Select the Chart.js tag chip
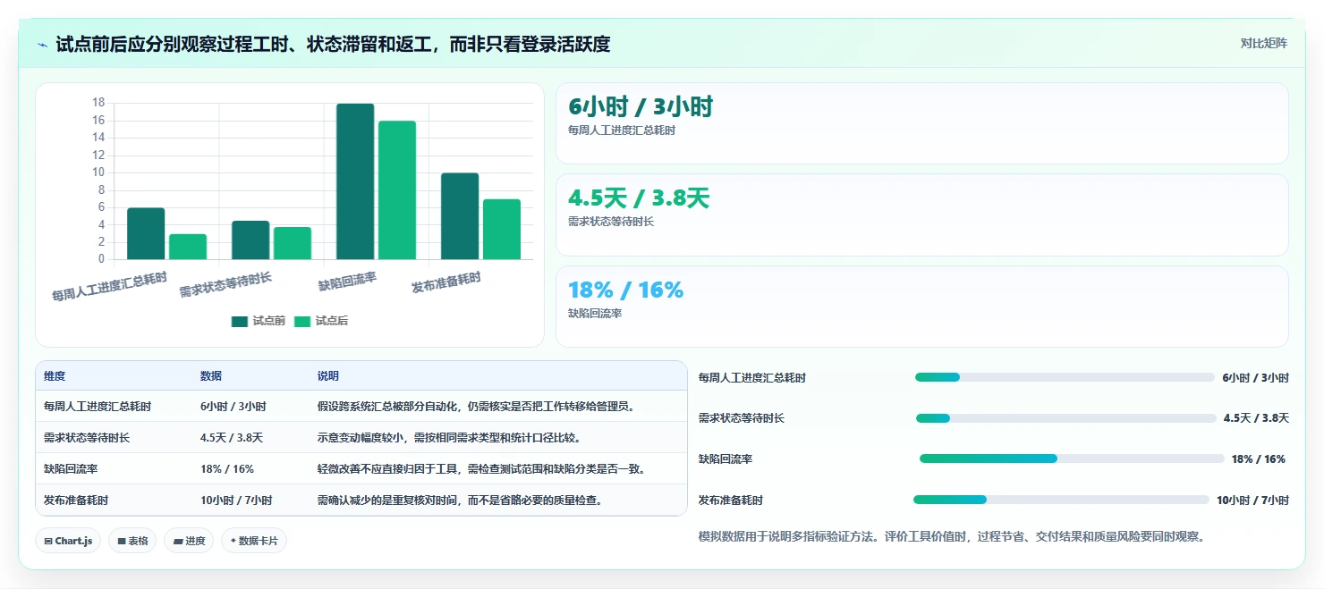 pos(68,541)
